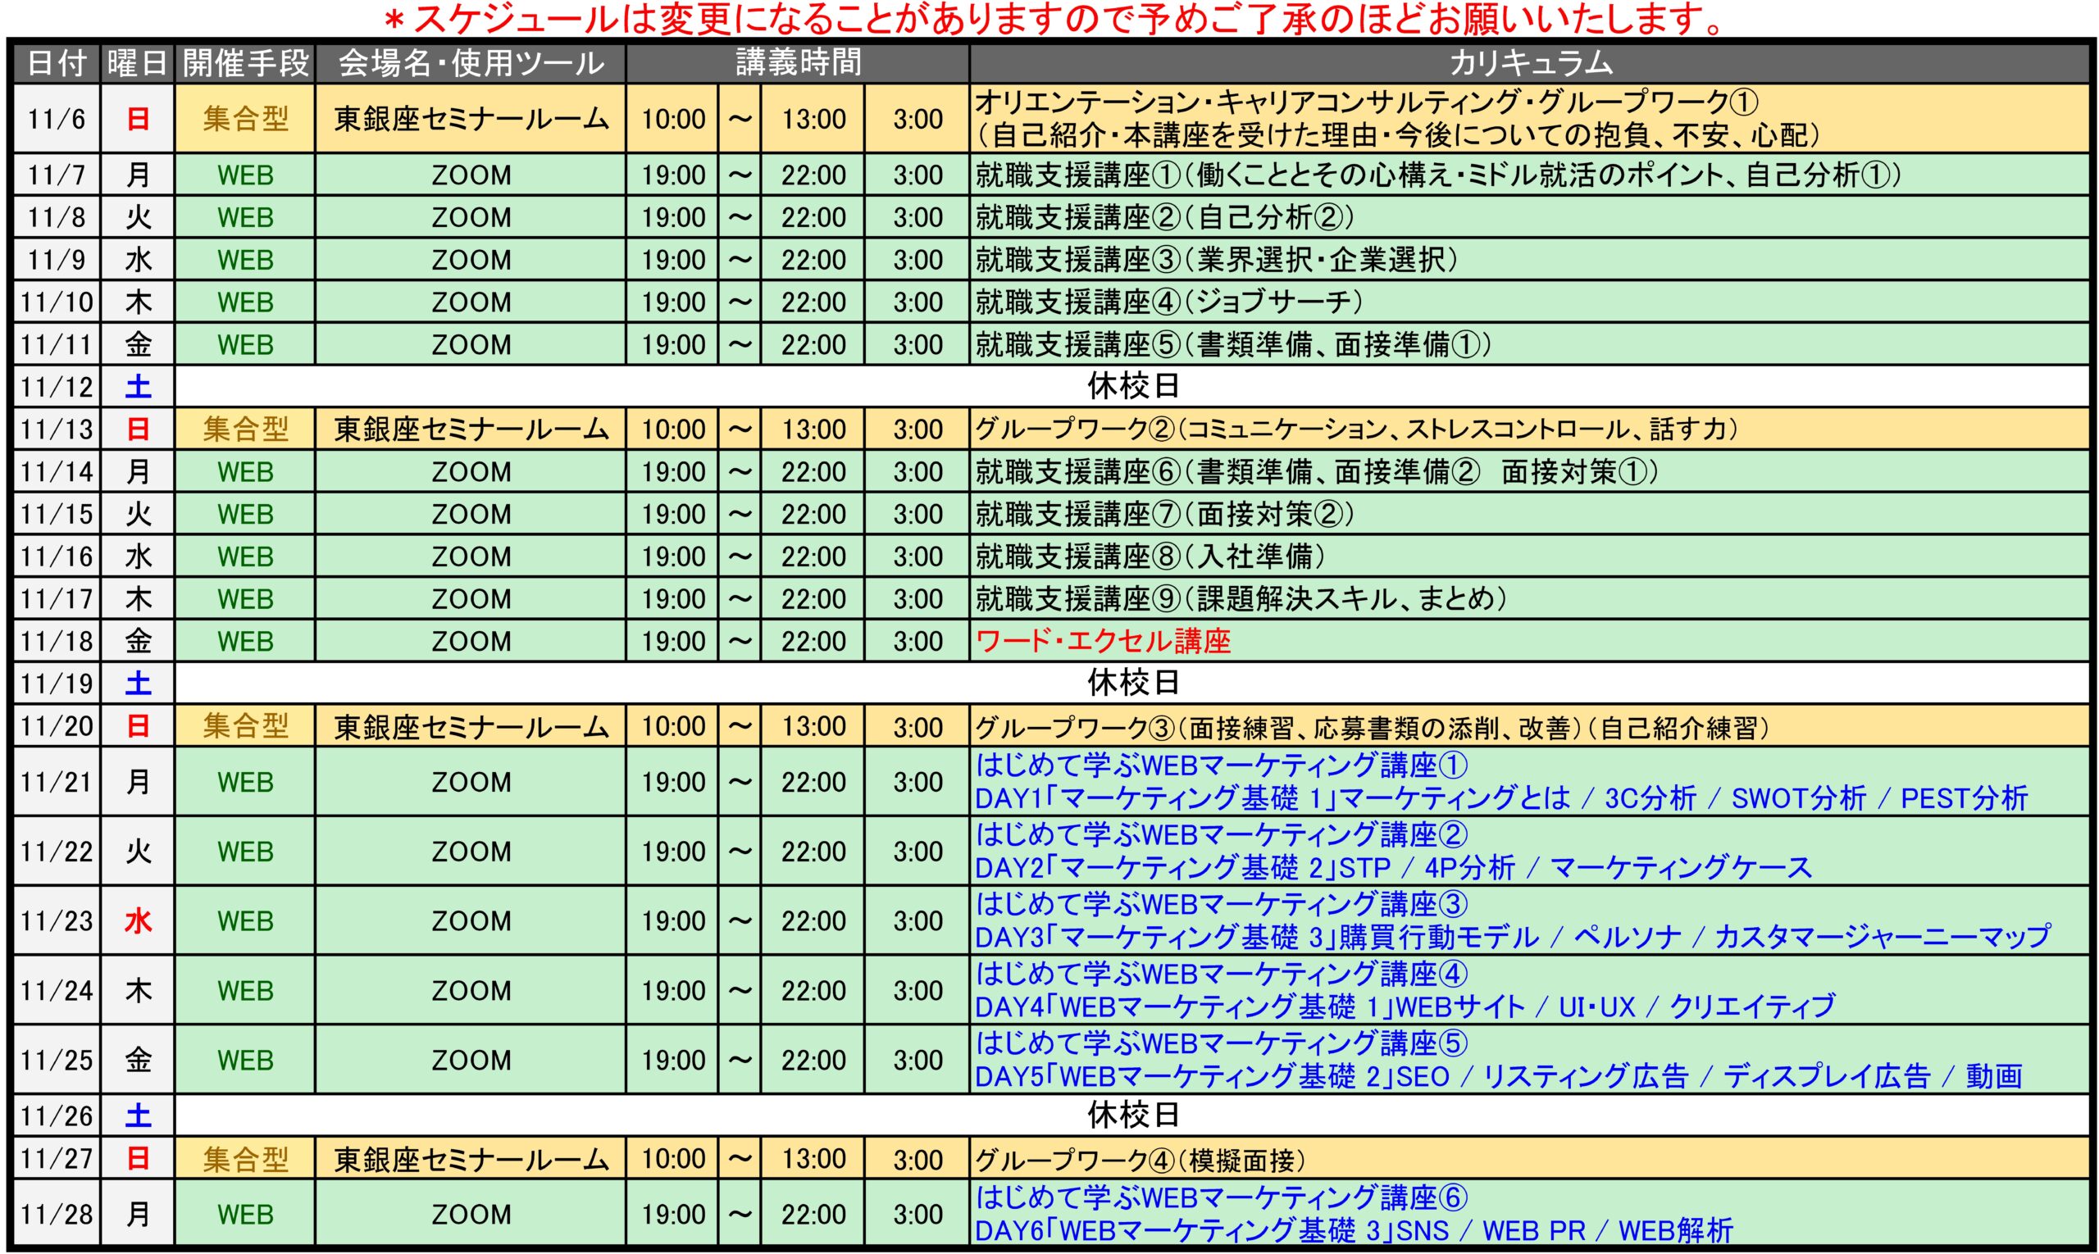The image size is (2099, 1254).
Task: Click the blue 土 cell for 11/26
Action: (x=138, y=1116)
